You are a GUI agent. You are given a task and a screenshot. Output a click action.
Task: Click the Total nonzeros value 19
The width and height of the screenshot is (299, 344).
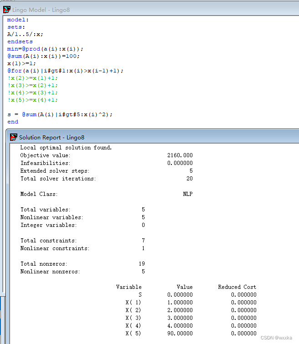click(x=142, y=264)
